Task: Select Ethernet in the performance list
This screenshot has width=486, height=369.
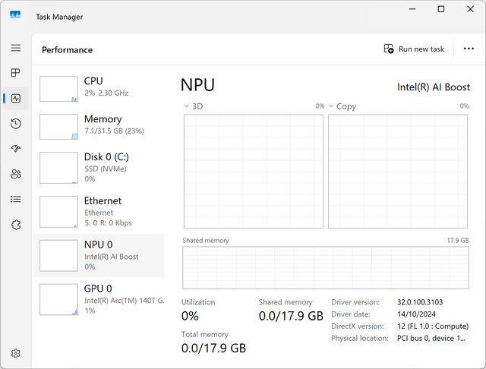Action: tap(99, 212)
